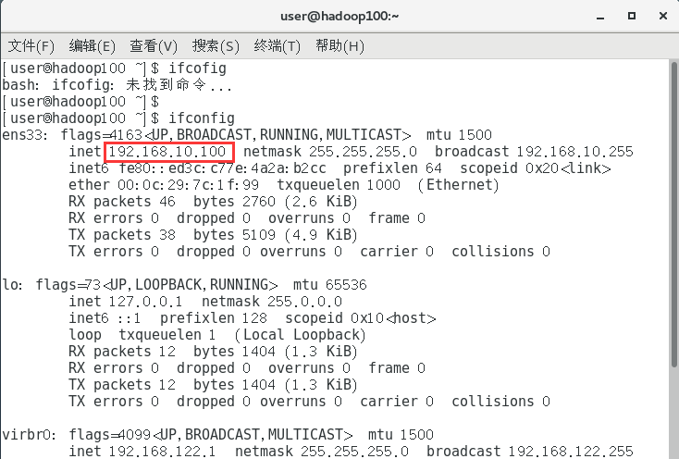Click the text (Ethernet)
Image resolution: width=679 pixels, height=459 pixels.
(459, 185)
